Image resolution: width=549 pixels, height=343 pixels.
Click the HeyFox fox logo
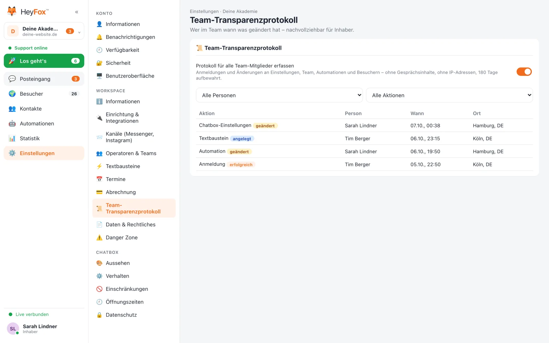tap(12, 11)
